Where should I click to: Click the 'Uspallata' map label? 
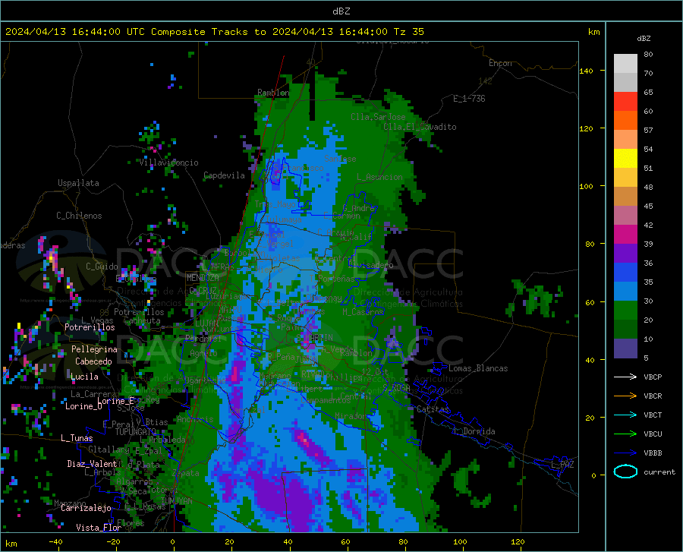[x=78, y=183]
